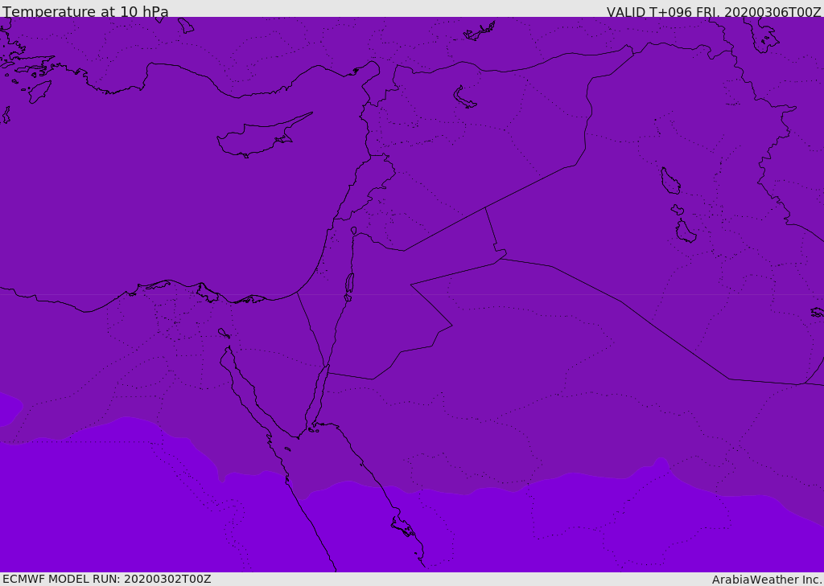
Task: Select Lake Assad in northern Syria
Action: (x=464, y=98)
